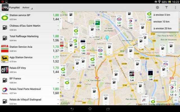Tap Android Recent apps button
The image size is (180, 112).
point(108,109)
